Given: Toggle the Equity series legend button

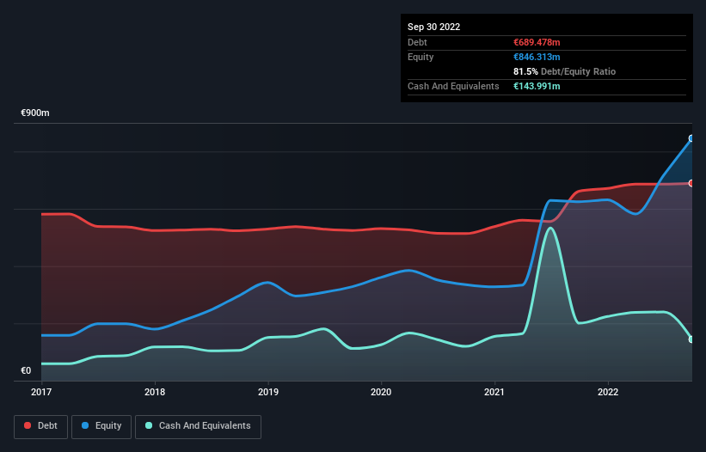Looking at the screenshot, I should click(101, 426).
